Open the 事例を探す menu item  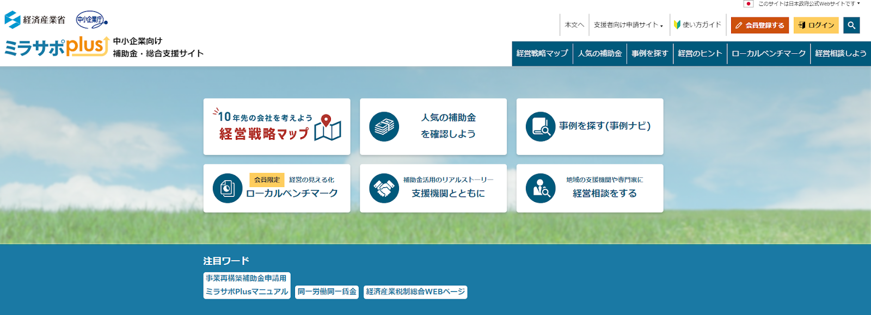point(650,53)
